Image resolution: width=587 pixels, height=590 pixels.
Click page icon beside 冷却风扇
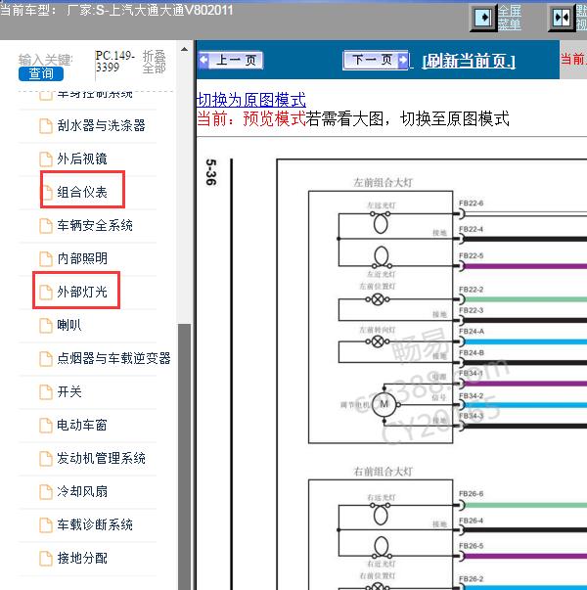coord(46,492)
